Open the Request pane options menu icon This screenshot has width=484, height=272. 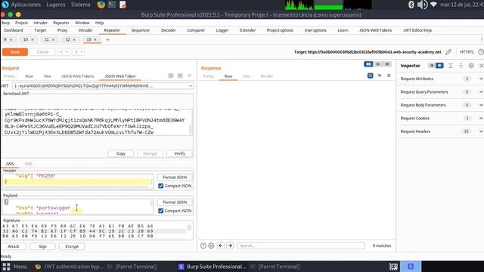(x=189, y=76)
